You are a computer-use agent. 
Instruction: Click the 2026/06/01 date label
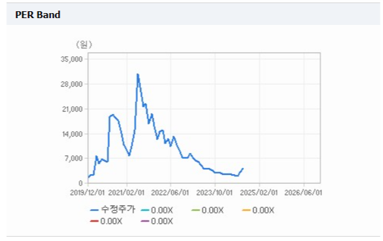[303, 192]
